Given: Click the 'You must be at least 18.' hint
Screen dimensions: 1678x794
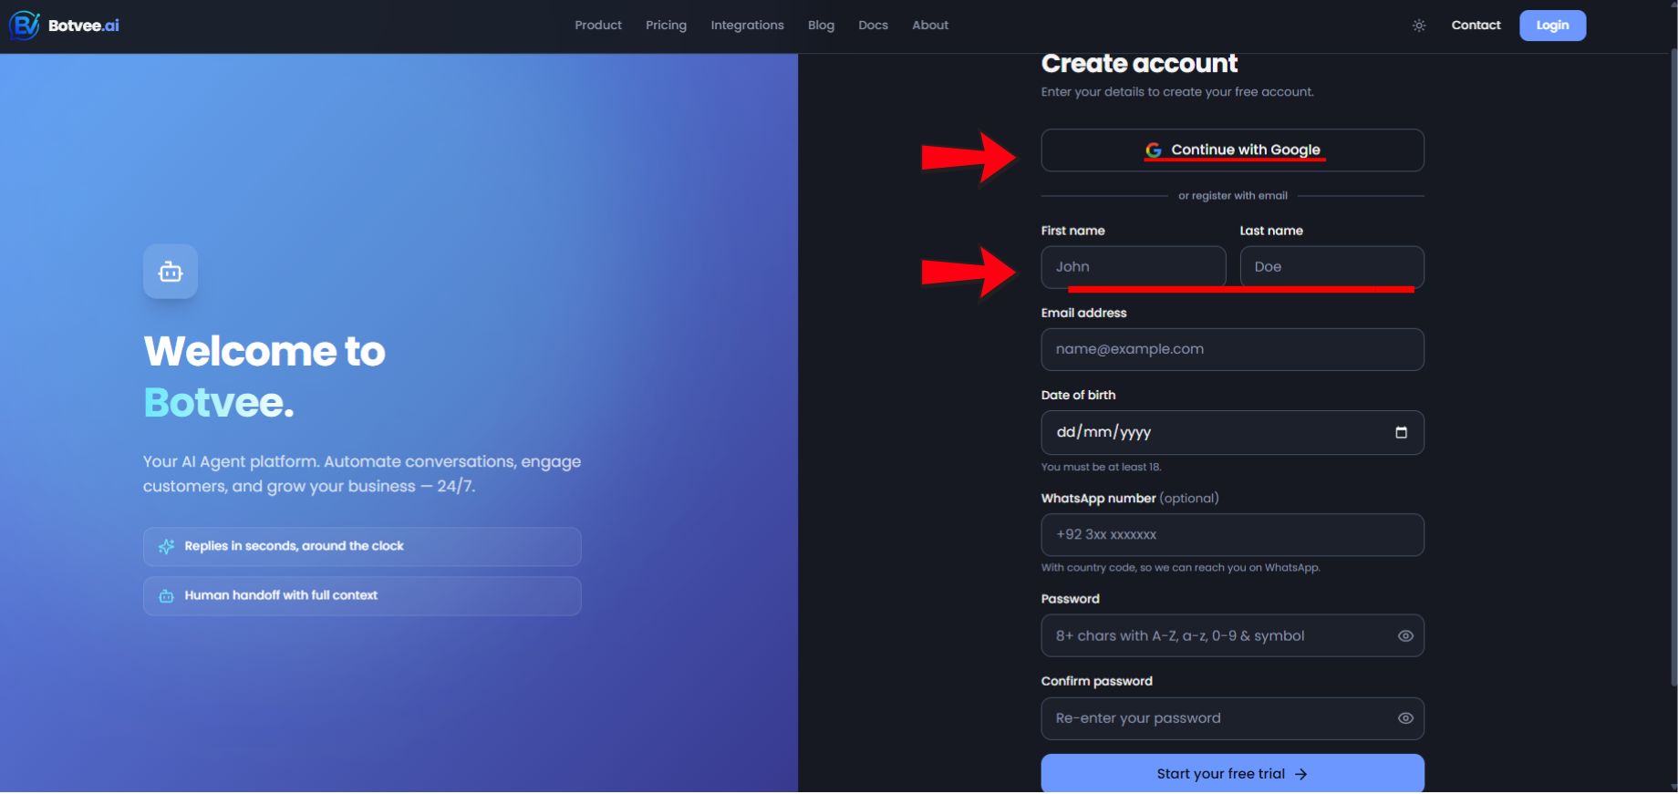Looking at the screenshot, I should tap(1101, 467).
